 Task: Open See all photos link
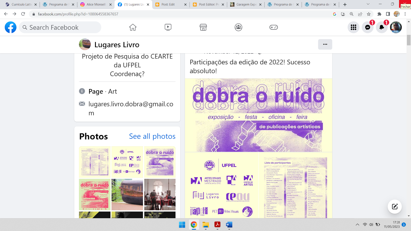pyautogui.click(x=152, y=136)
